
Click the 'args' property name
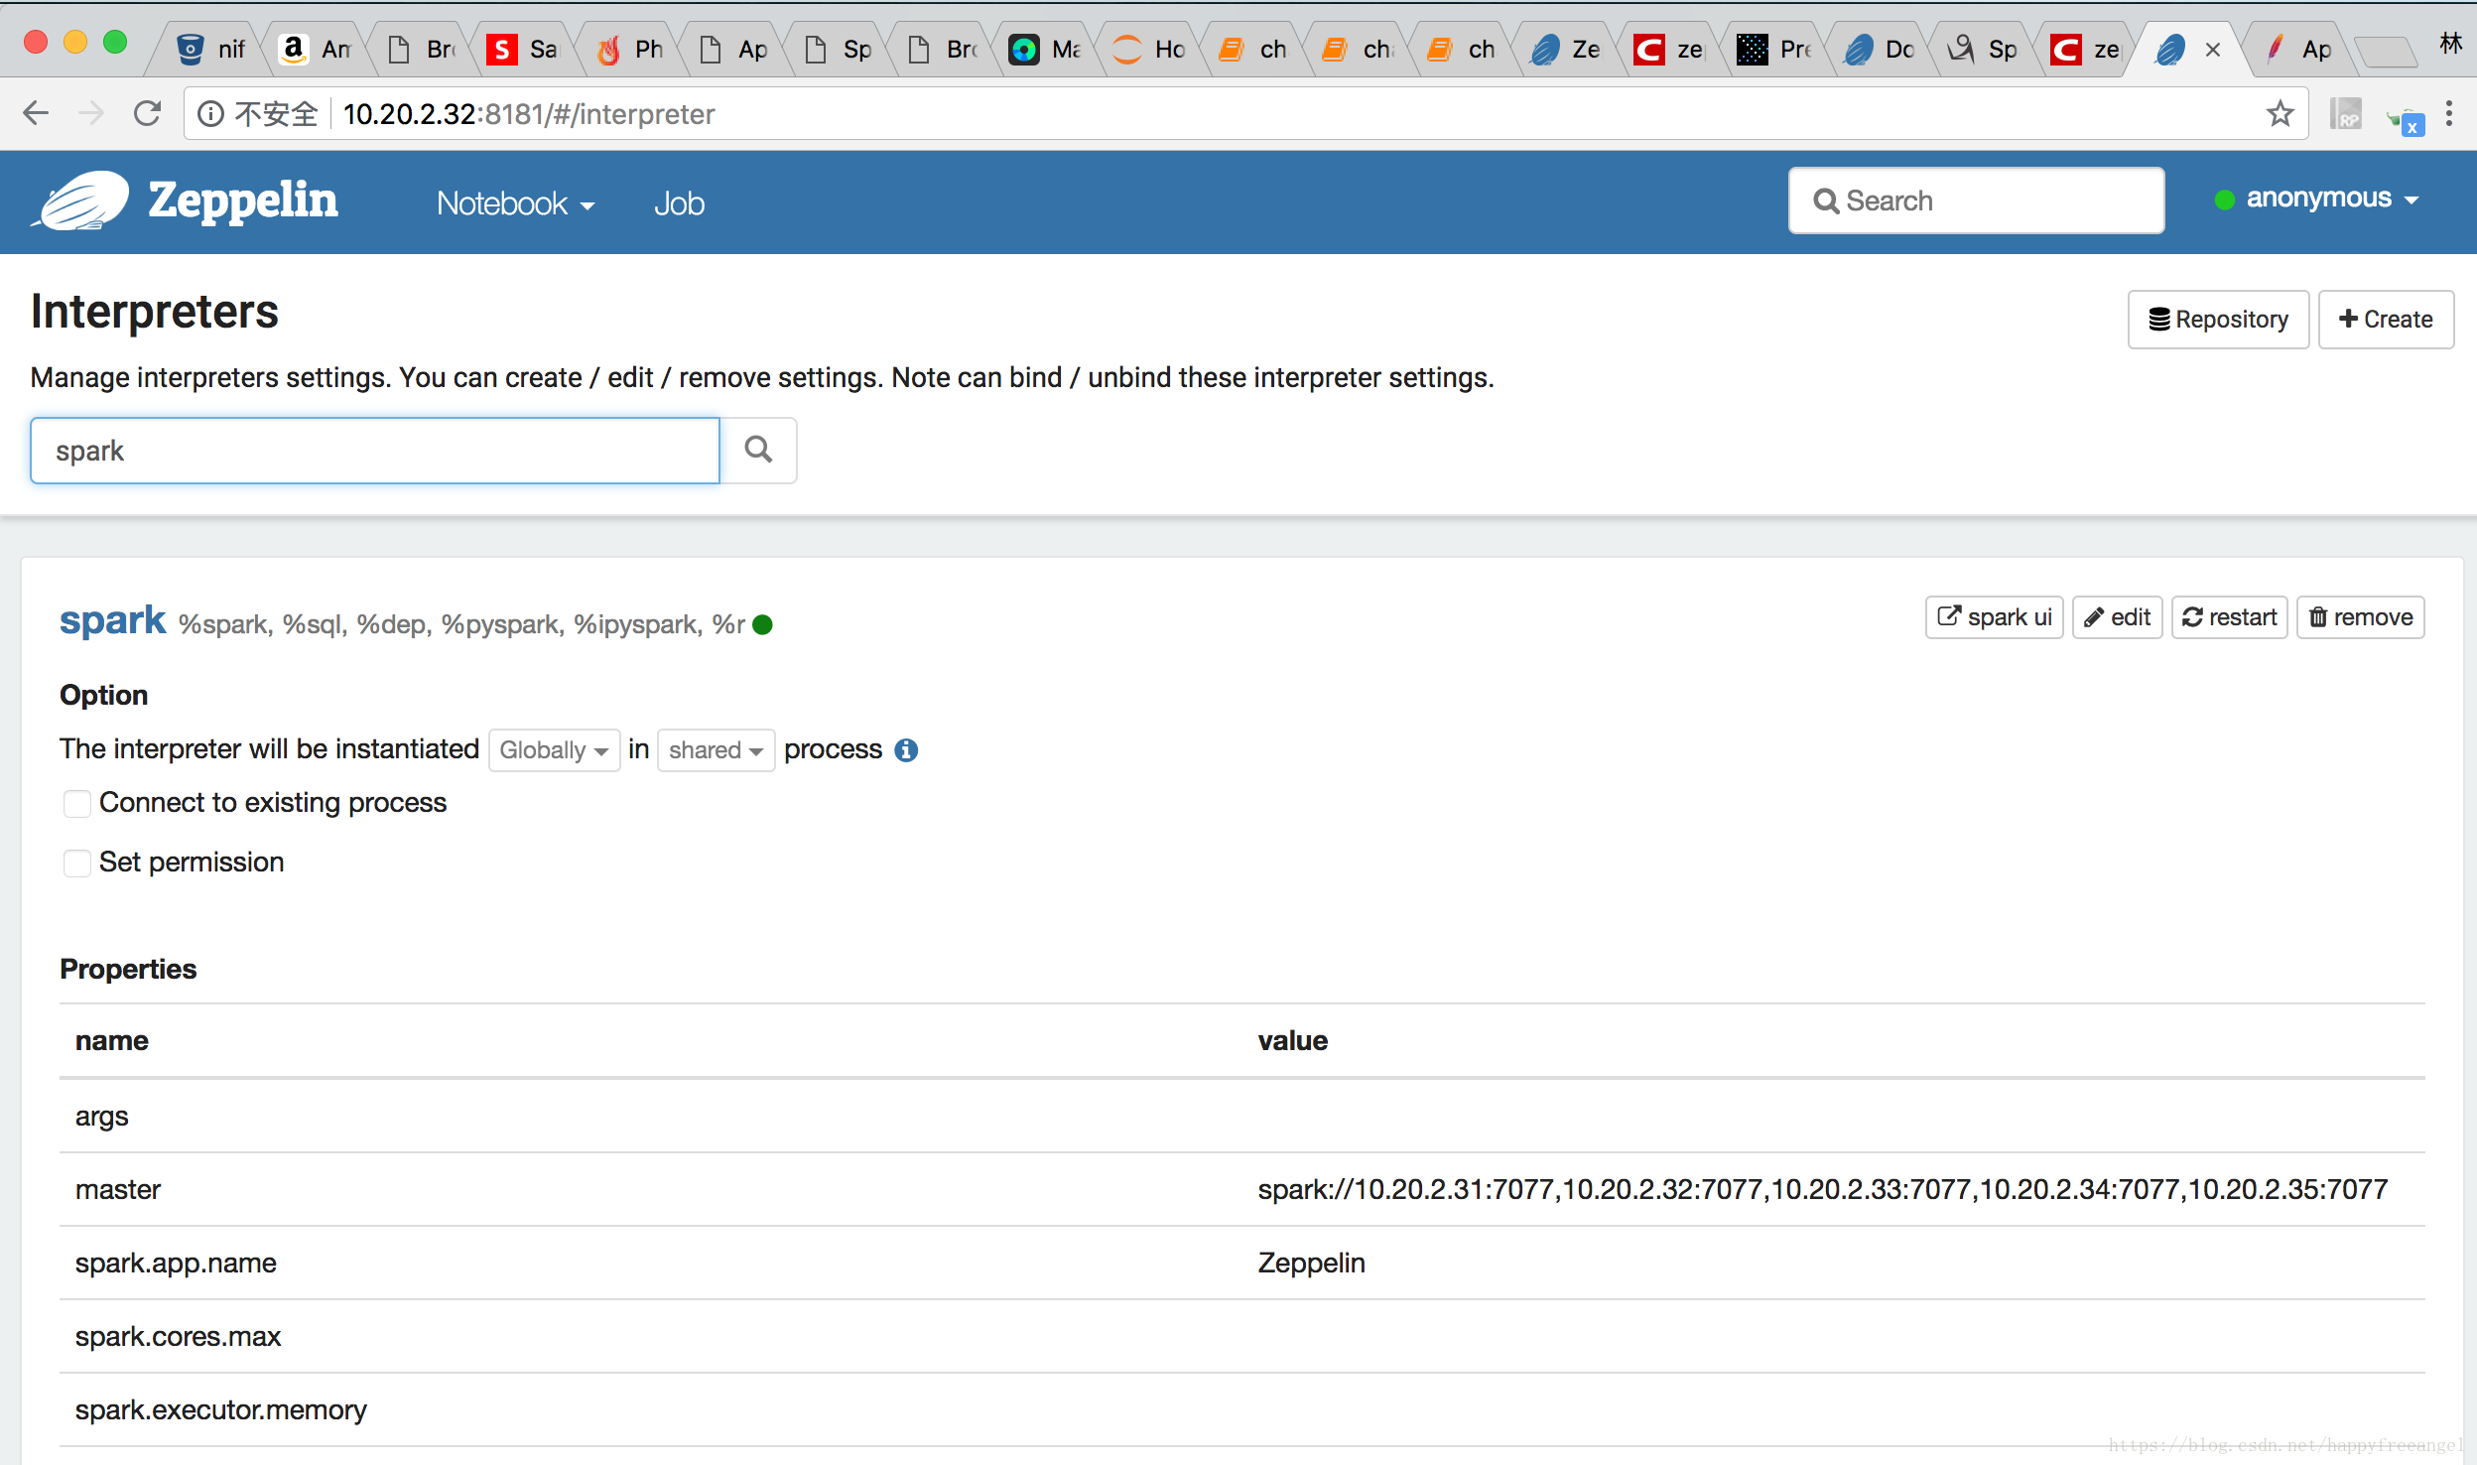tap(102, 1117)
